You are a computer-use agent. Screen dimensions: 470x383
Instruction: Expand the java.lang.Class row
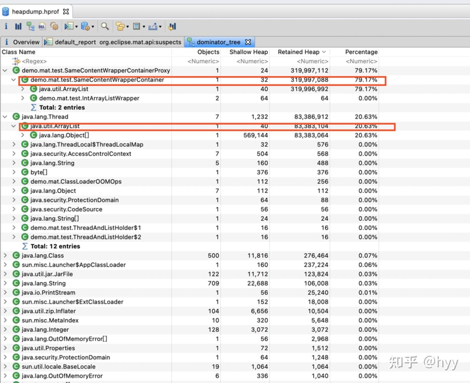click(5, 256)
